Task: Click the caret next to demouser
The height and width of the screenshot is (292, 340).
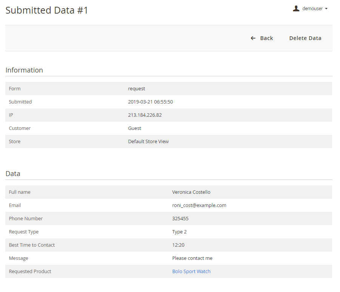Action: coord(326,9)
